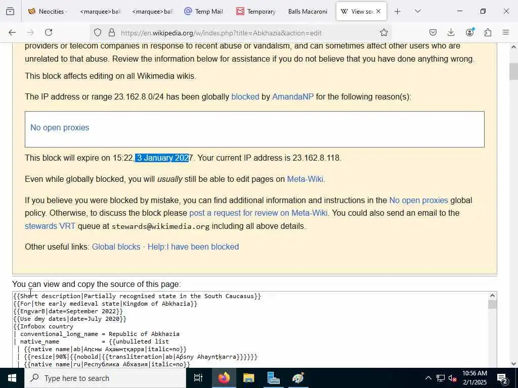Open No open proxies link in reason box
Screen dimensions: 518x388
point(60,128)
